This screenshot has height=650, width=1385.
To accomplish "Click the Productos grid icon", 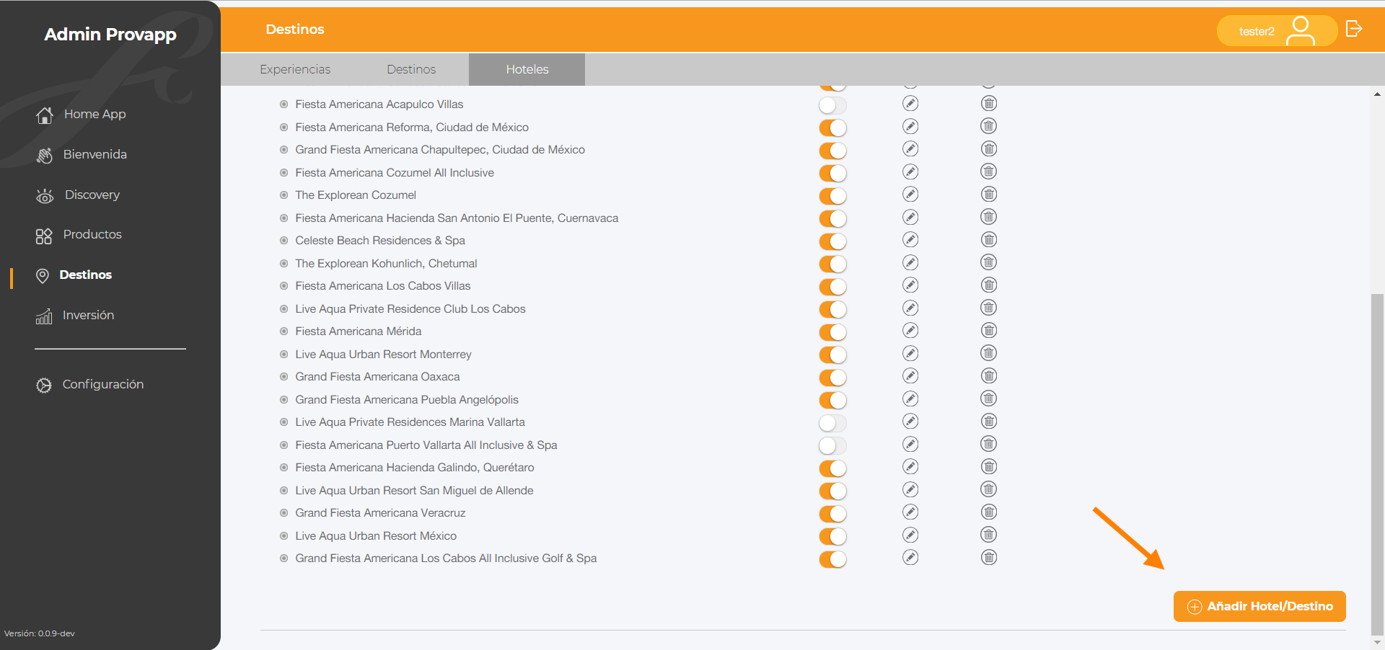I will pyautogui.click(x=44, y=236).
